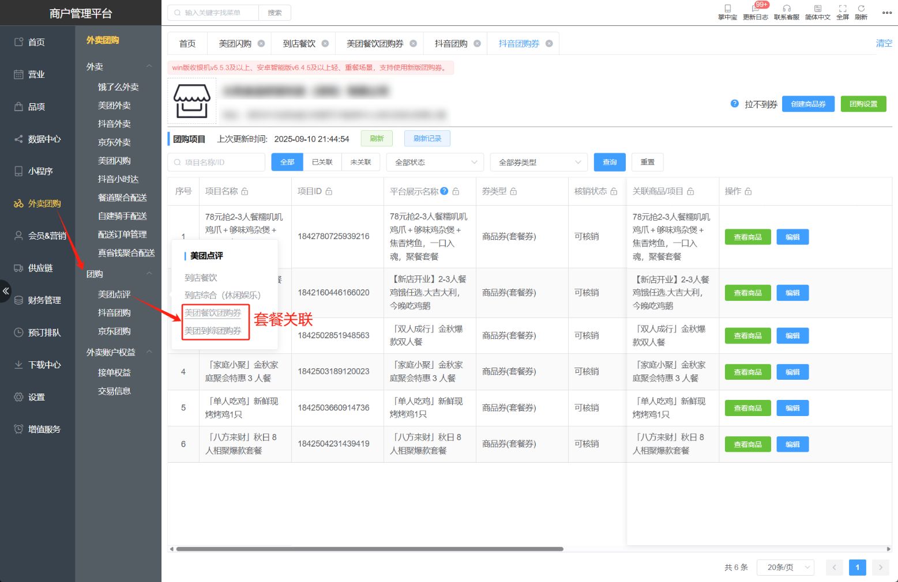Viewport: 898px width, 582px height.
Task: Go to page 1 in pagination
Action: click(857, 568)
